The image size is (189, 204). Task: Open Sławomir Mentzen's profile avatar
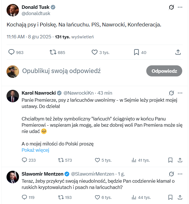(13, 177)
